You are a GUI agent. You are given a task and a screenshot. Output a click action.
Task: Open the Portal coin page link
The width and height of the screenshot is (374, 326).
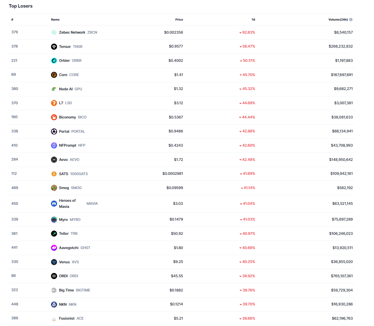[x=64, y=131]
